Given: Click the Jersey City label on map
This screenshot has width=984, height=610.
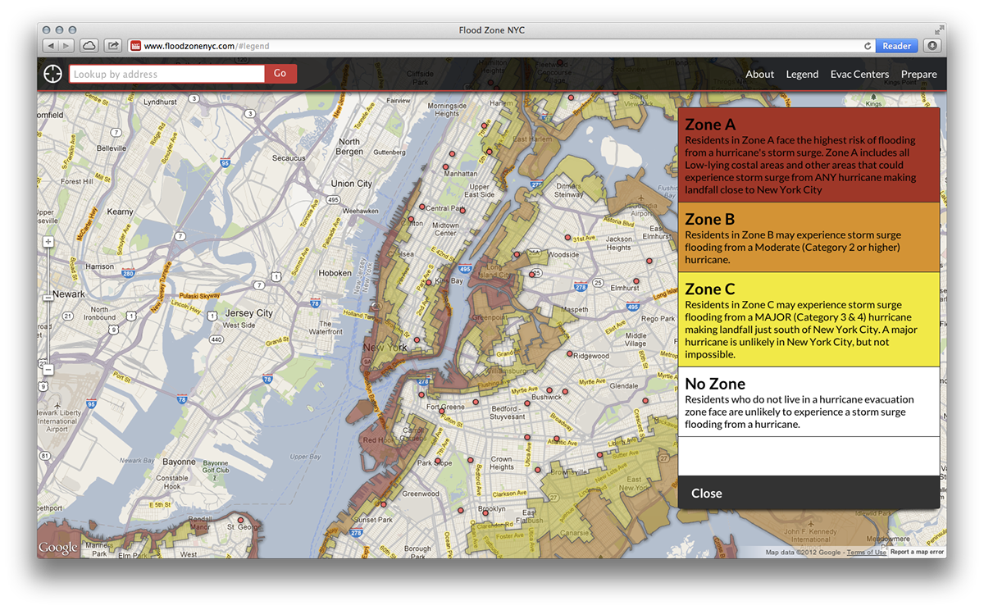Looking at the screenshot, I should tap(248, 313).
